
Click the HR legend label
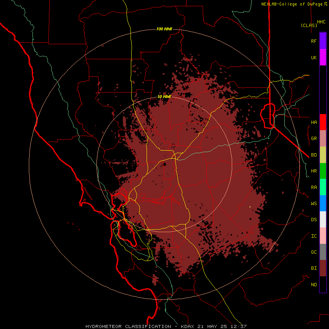click(x=314, y=171)
